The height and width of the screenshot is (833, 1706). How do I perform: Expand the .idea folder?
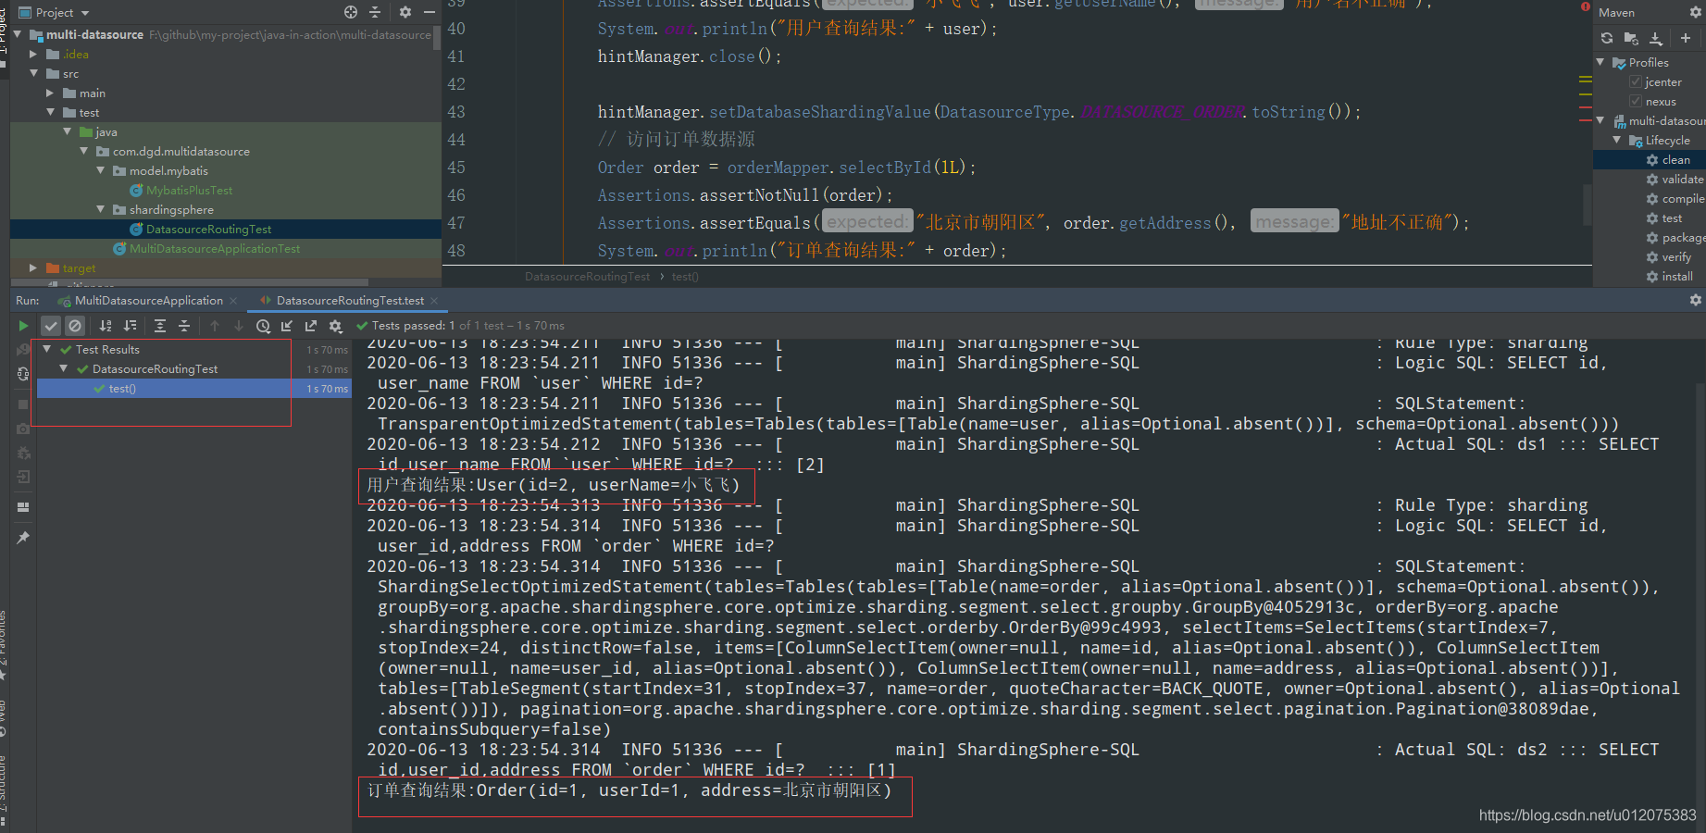[x=33, y=54]
